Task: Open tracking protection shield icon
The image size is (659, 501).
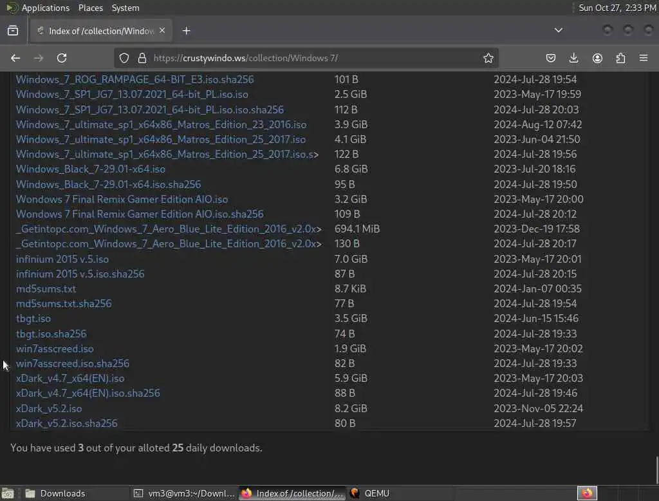Action: [x=124, y=58]
